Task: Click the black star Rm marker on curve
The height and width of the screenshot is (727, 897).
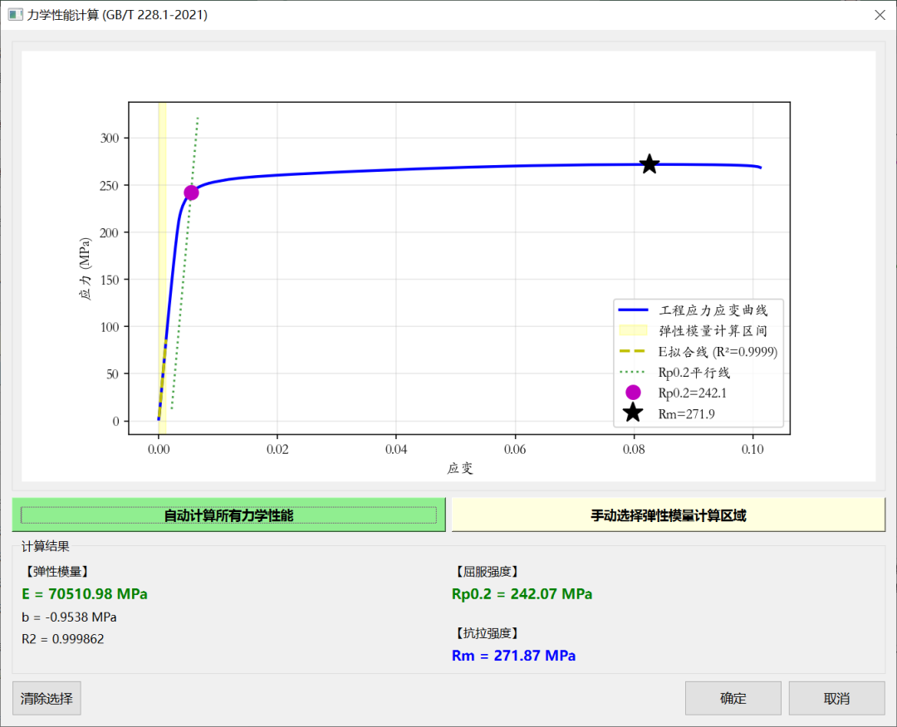Action: [649, 164]
